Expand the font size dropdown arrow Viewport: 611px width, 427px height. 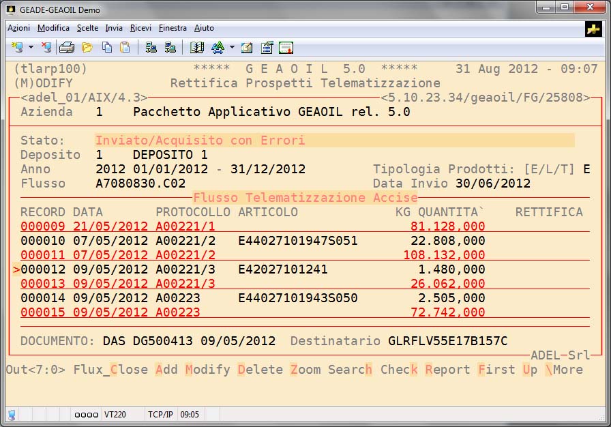(232, 47)
